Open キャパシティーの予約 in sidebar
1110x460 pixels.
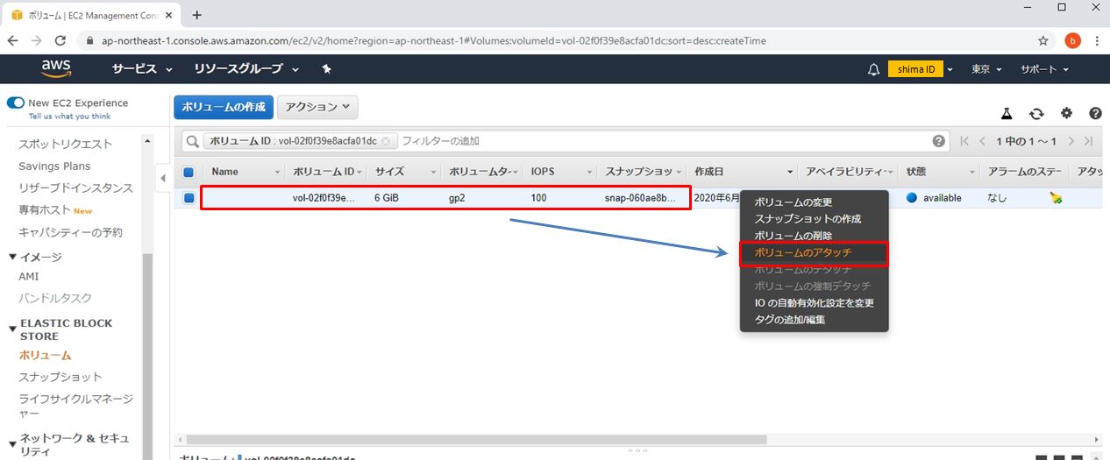pyautogui.click(x=71, y=232)
